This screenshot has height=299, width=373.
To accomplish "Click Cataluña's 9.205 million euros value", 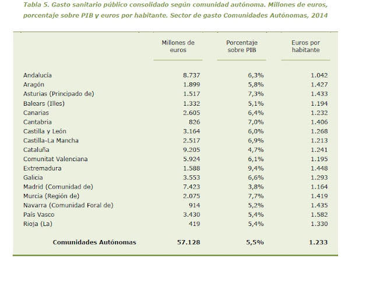I will click(192, 150).
